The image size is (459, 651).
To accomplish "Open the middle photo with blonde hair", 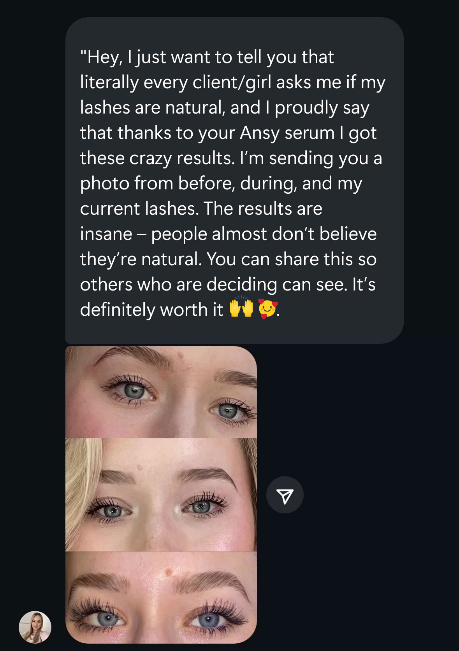I will click(161, 495).
